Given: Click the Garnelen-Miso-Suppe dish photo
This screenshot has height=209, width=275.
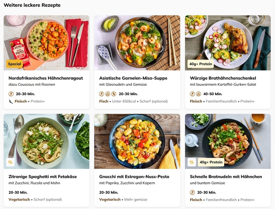Looking at the screenshot, I should click(x=137, y=42).
